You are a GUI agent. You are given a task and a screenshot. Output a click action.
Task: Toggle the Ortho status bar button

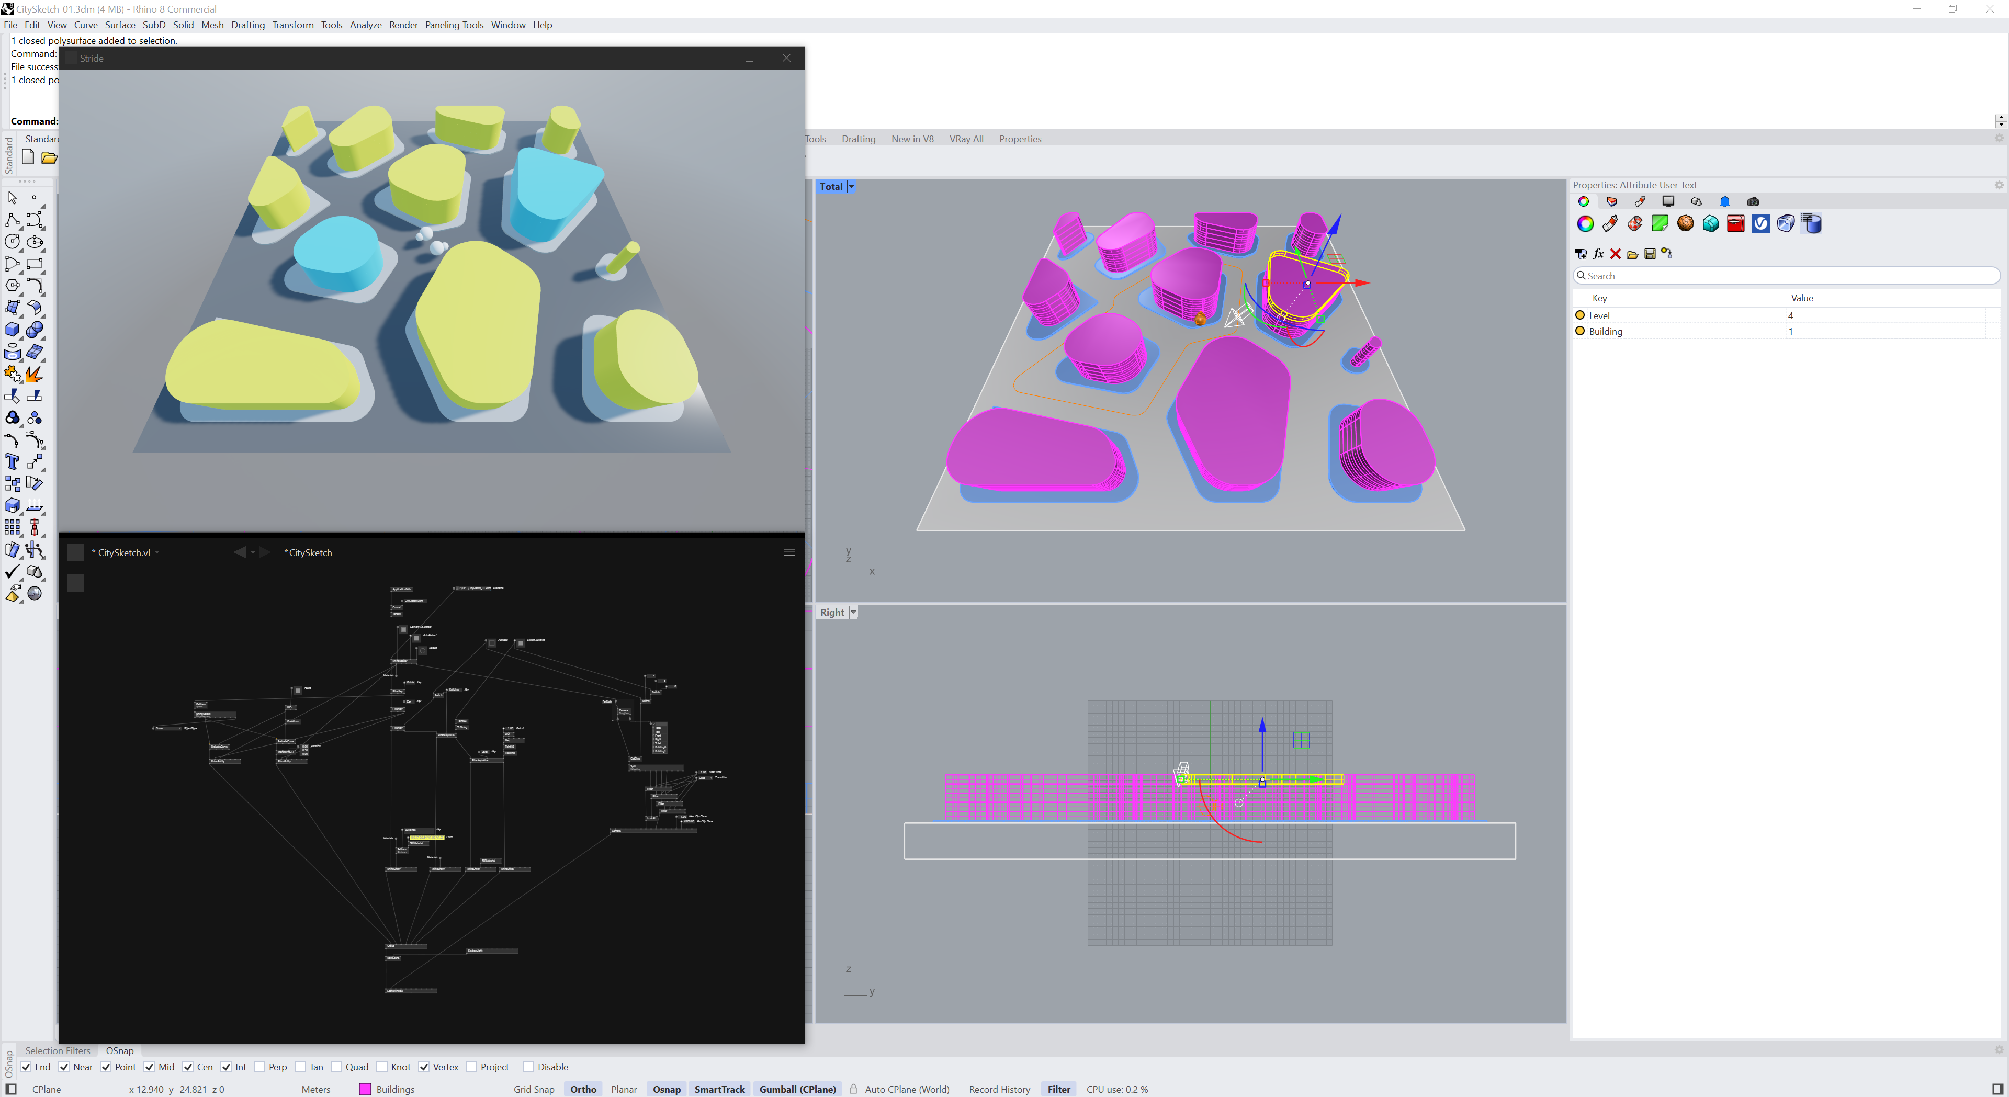click(x=583, y=1089)
